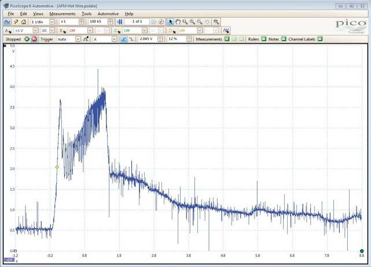The width and height of the screenshot is (371, 267).
Task: Select the arrow pointer tool
Action: 170,22
